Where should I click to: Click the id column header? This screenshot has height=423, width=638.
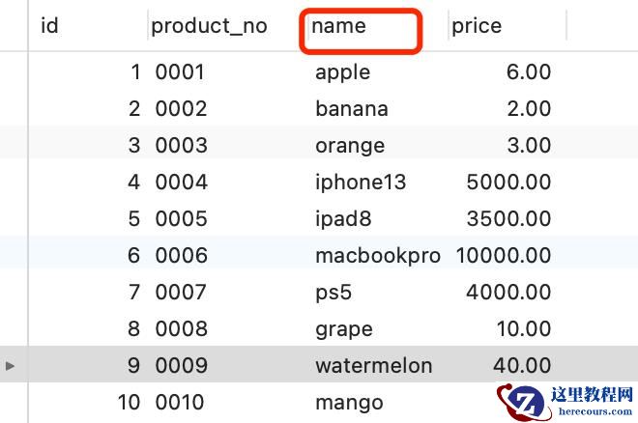click(49, 26)
